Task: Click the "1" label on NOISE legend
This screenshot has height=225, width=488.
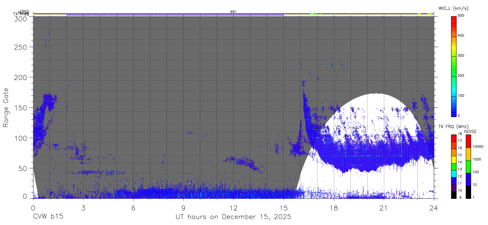Action: tap(474, 198)
